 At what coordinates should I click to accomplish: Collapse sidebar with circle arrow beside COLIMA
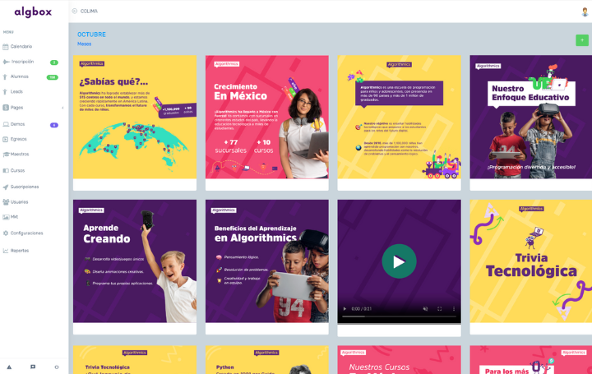(x=74, y=12)
